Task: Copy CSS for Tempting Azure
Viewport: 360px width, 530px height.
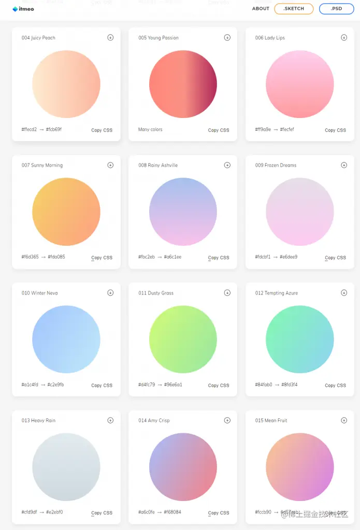Action: tap(335, 385)
